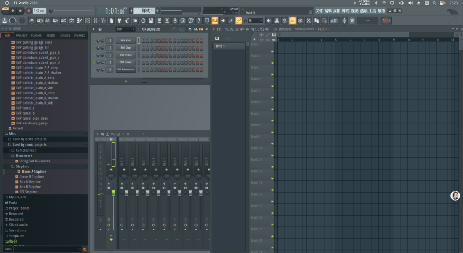Mute the 808 Snare channel green LED
463x253 pixels.
(x=94, y=62)
